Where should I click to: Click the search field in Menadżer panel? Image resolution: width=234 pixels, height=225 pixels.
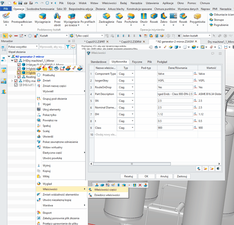tap(52, 47)
